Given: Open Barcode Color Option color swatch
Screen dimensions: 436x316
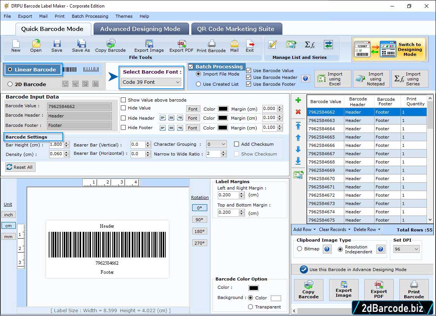Looking at the screenshot, I should pos(254,288).
